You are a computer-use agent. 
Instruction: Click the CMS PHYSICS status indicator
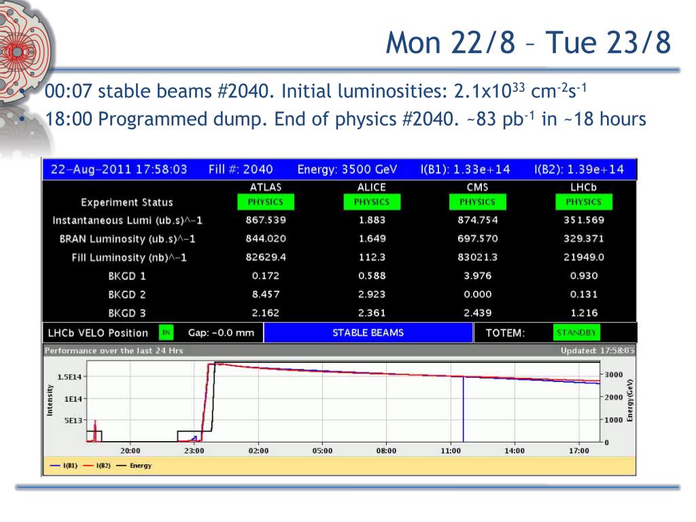coord(478,202)
